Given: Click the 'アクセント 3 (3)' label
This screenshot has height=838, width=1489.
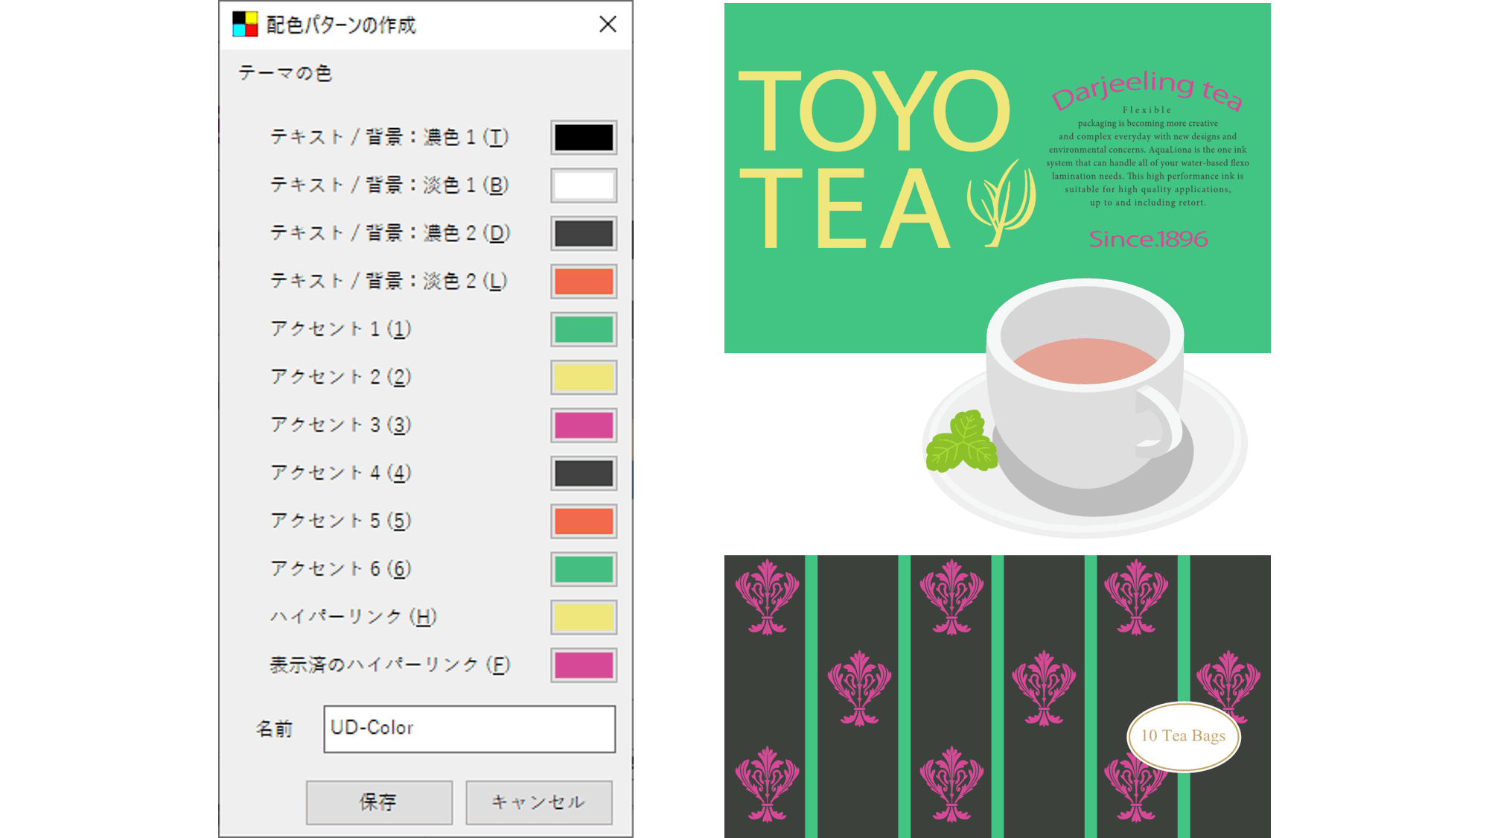Looking at the screenshot, I should pos(341,425).
